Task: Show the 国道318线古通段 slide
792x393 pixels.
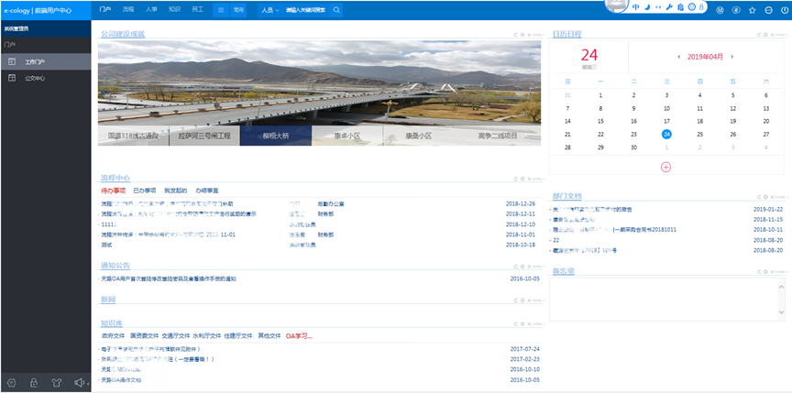Action: 133,136
